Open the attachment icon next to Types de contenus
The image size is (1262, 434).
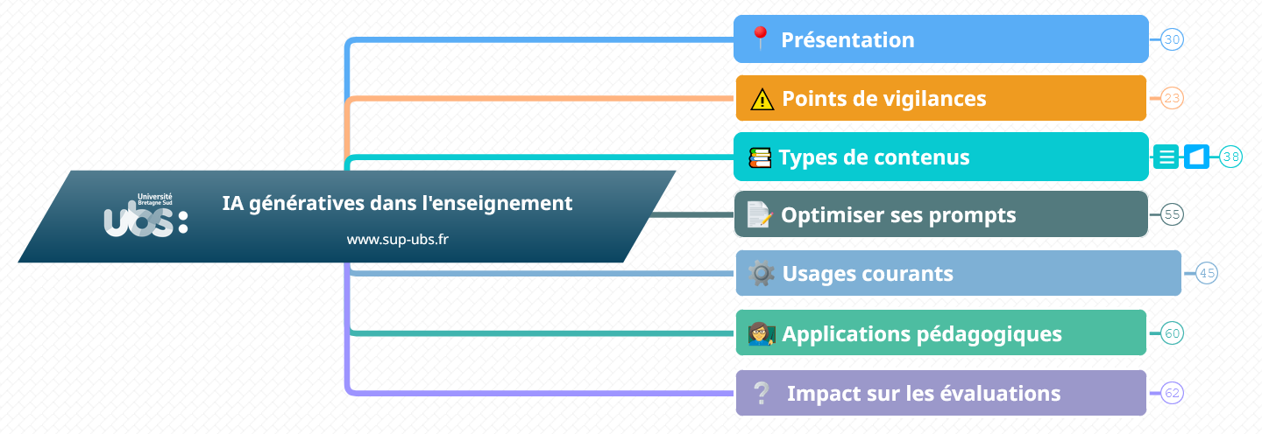tap(1196, 157)
